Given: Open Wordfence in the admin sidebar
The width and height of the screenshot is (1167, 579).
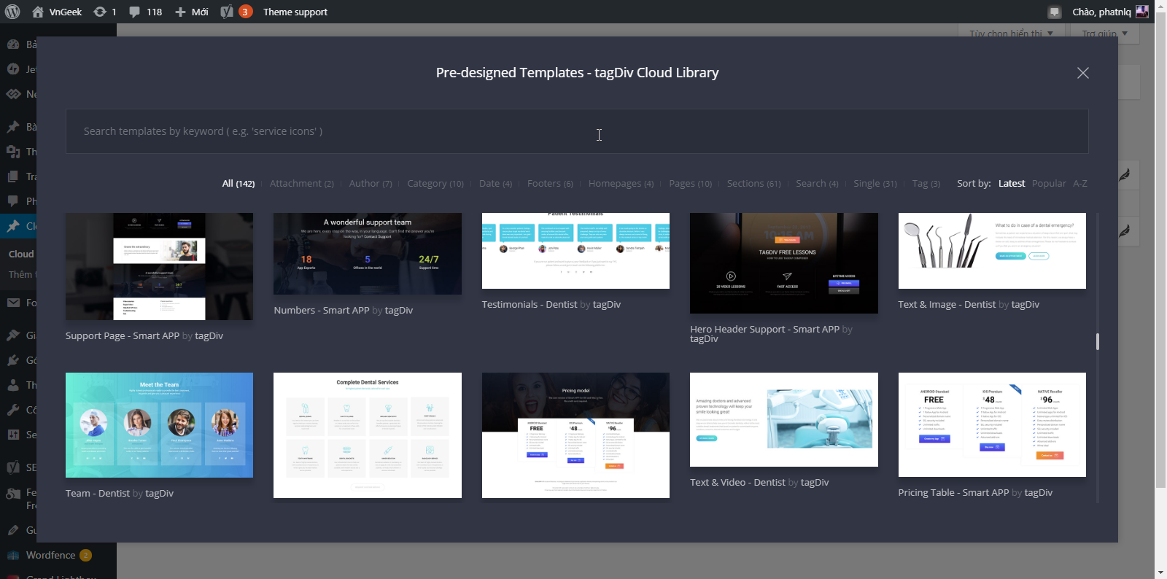Looking at the screenshot, I should click(x=51, y=555).
